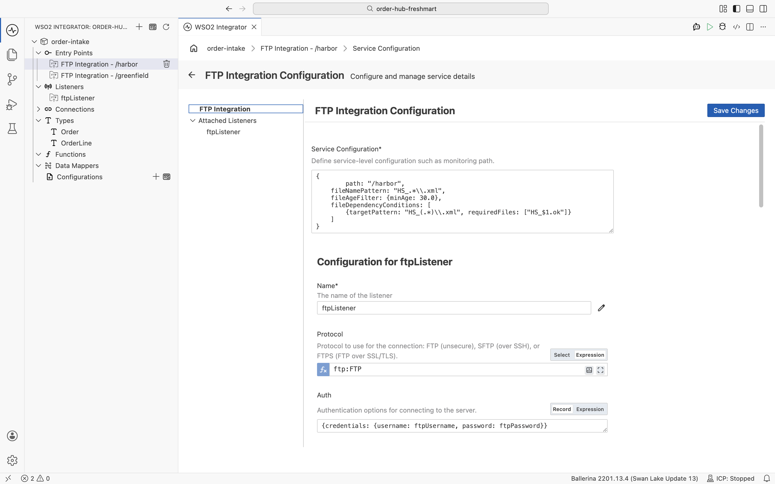
Task: Select the WSO2 Integrator editor tab
Action: pos(220,27)
